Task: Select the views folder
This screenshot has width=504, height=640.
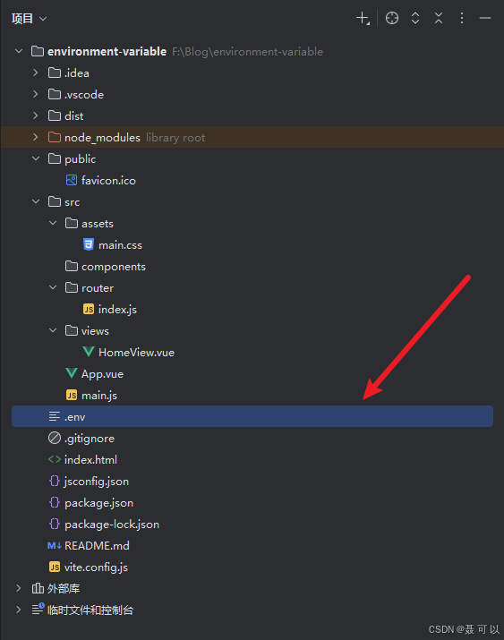Action: [95, 331]
